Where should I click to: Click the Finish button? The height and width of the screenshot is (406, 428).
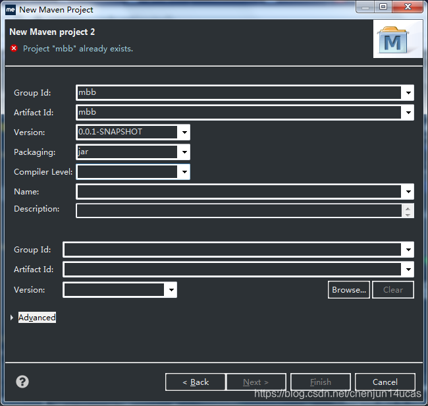click(321, 382)
